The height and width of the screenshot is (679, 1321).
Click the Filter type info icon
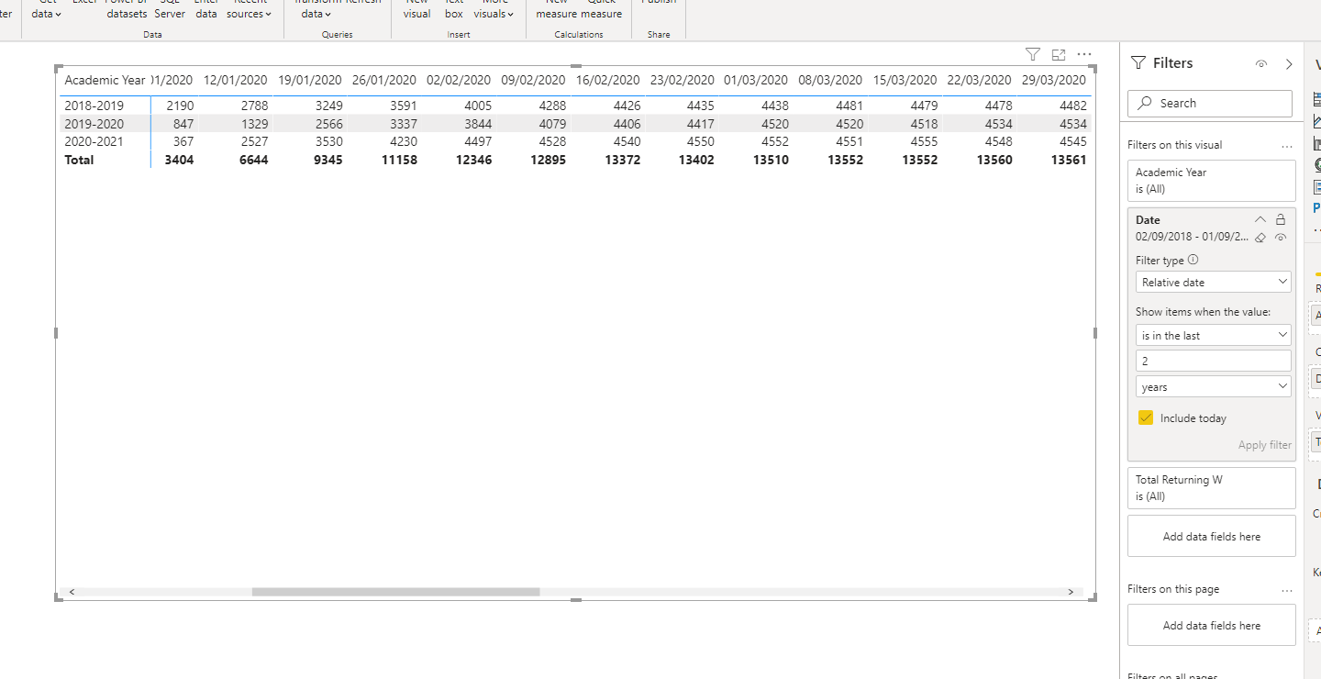[x=1193, y=260]
